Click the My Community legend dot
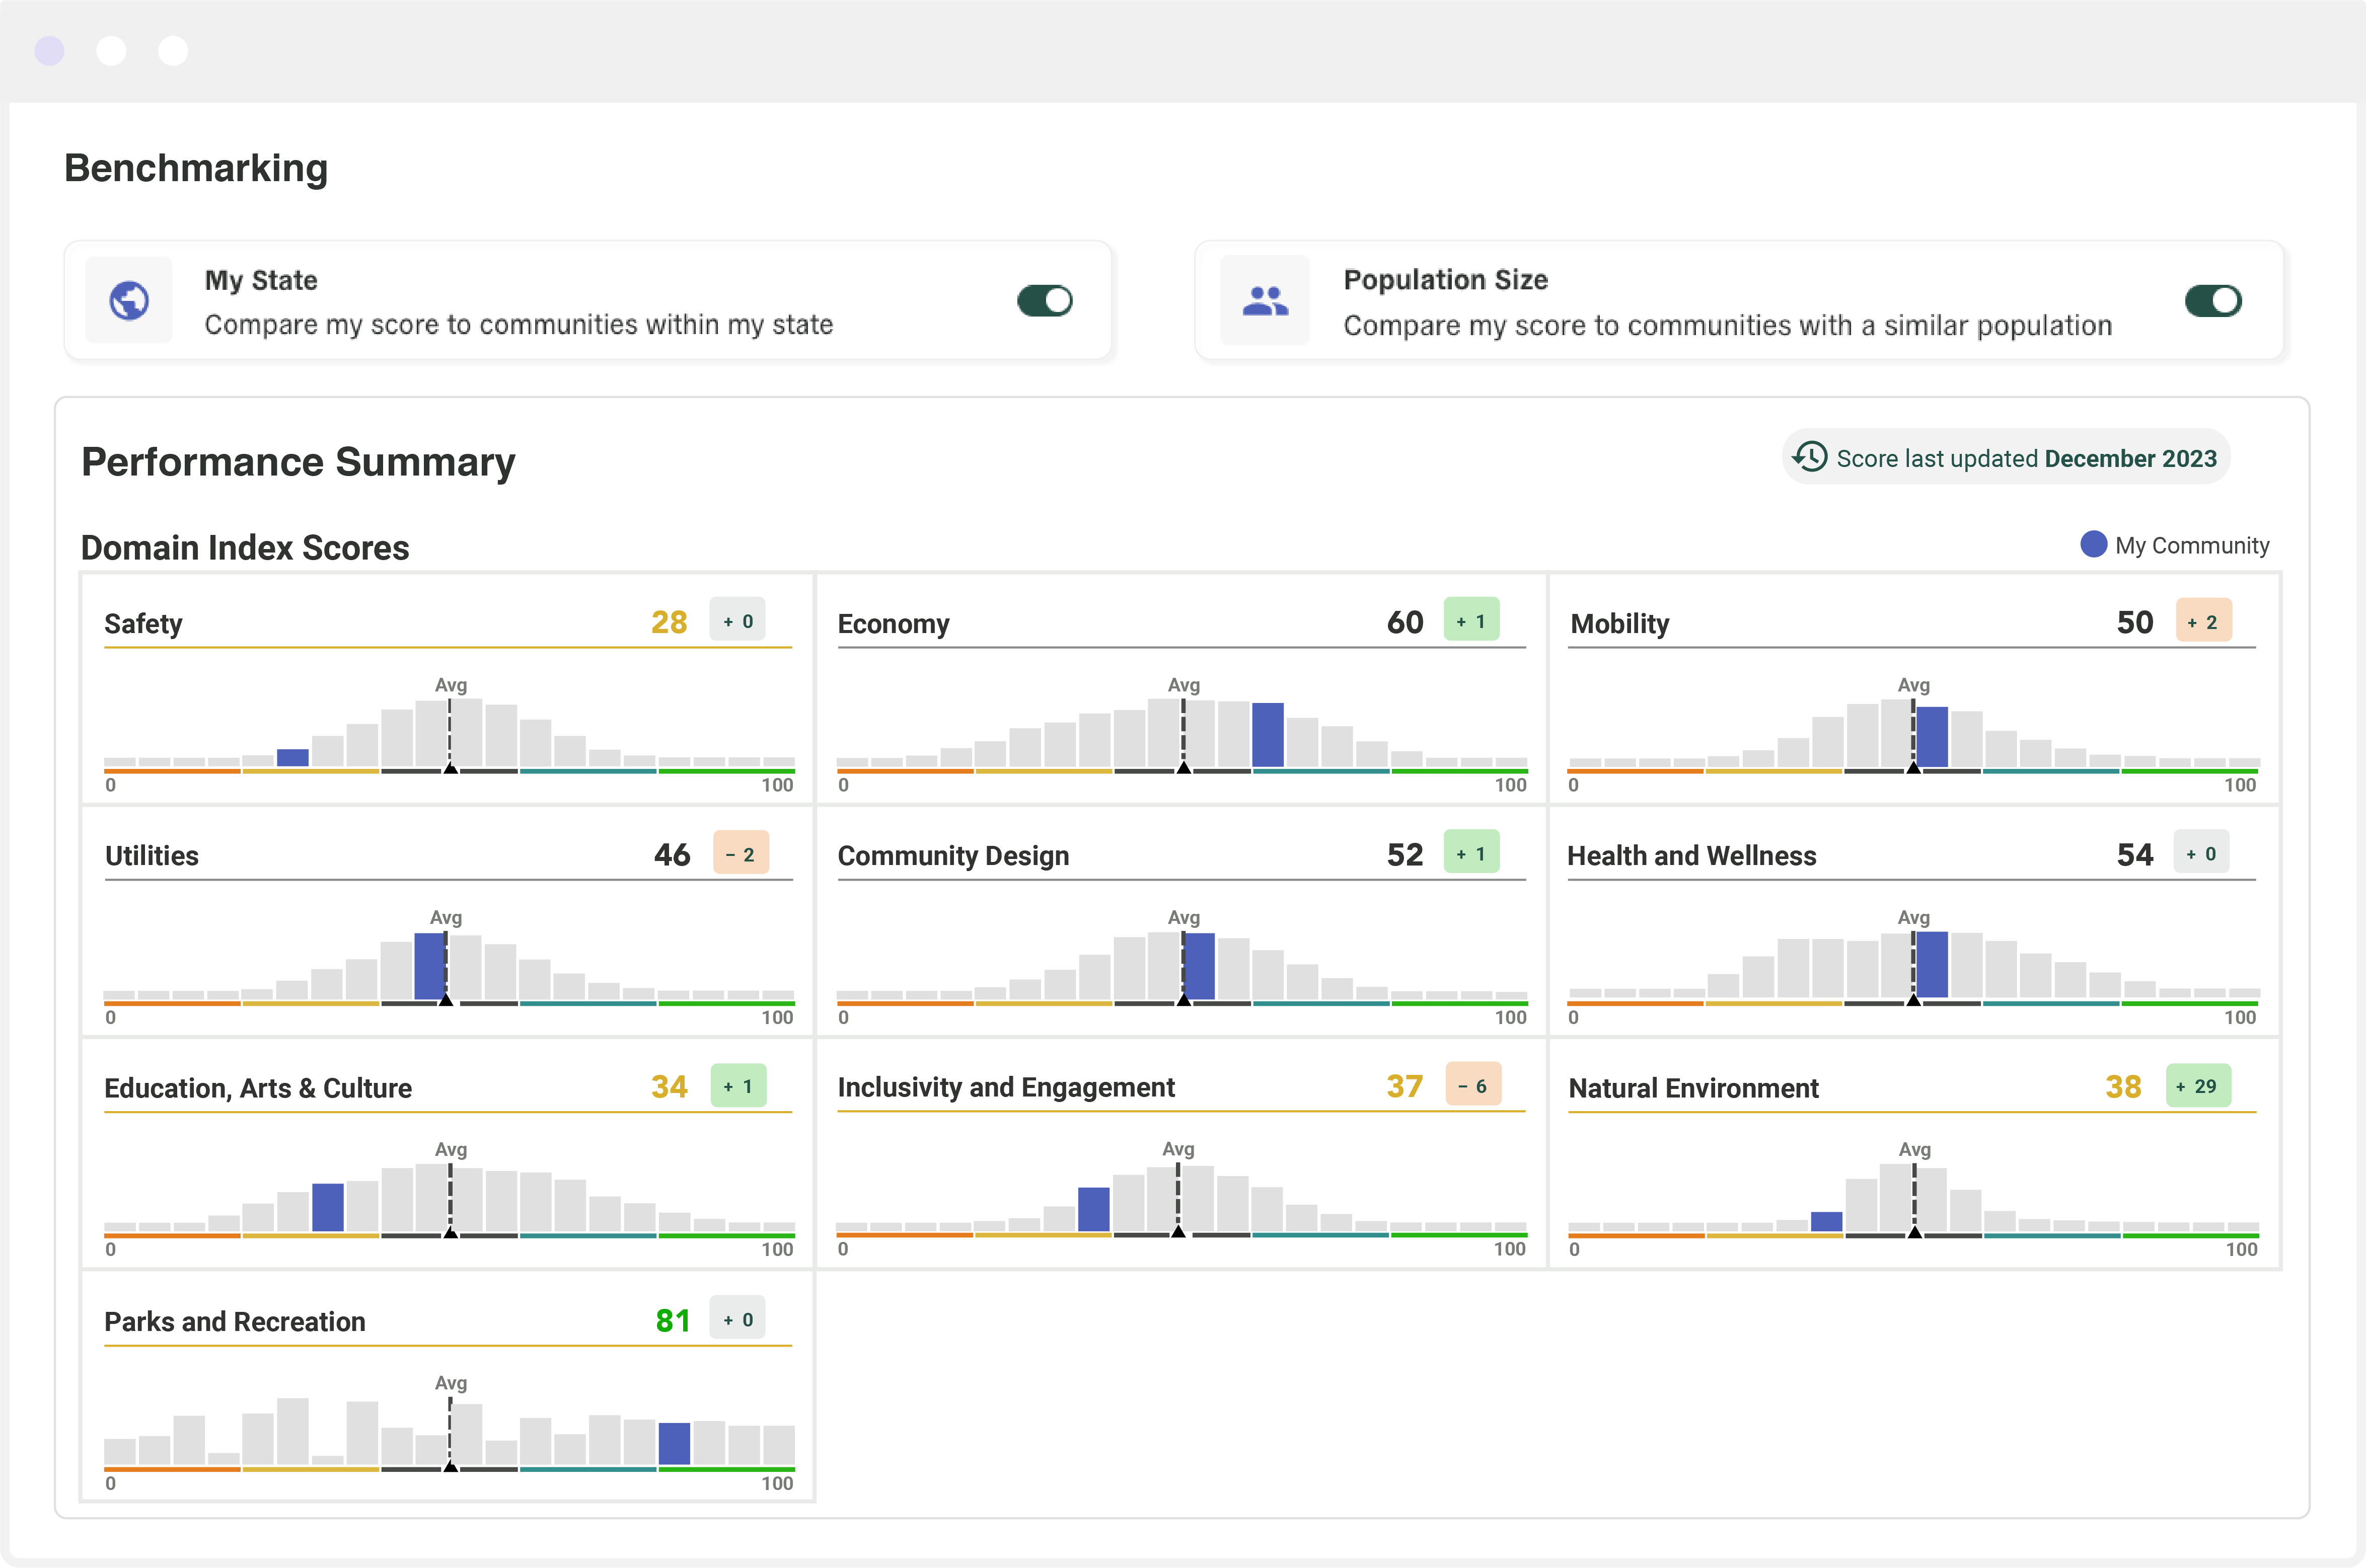The width and height of the screenshot is (2366, 1568). point(2094,544)
